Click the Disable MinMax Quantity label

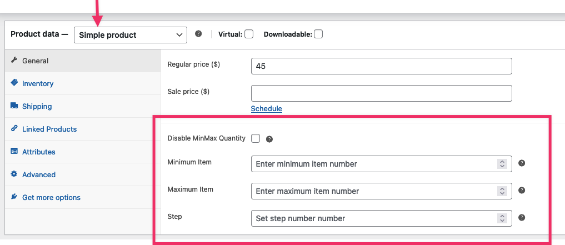coord(207,138)
